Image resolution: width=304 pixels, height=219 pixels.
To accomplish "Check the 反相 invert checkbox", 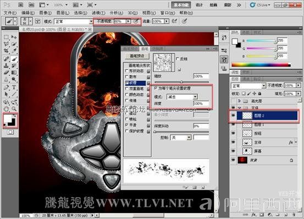I will (178, 58).
